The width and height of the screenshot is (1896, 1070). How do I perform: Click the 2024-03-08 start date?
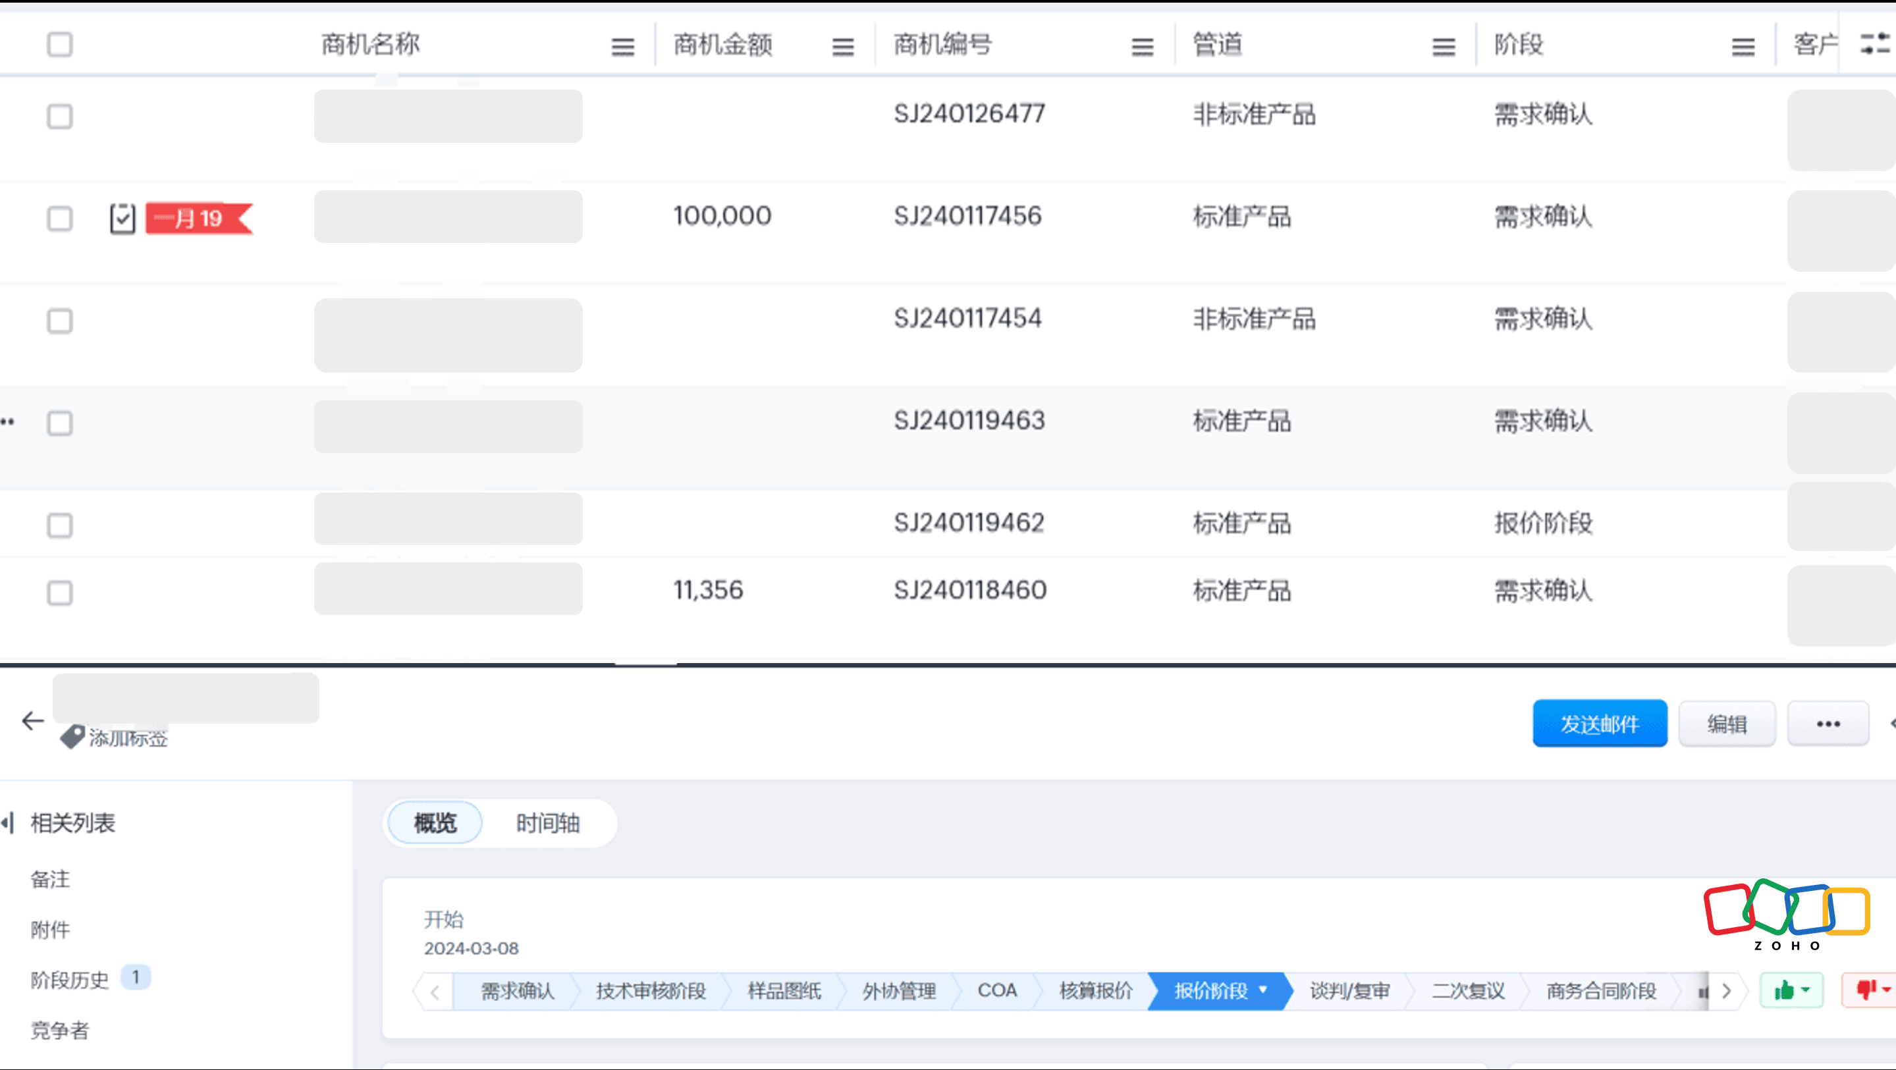tap(471, 948)
